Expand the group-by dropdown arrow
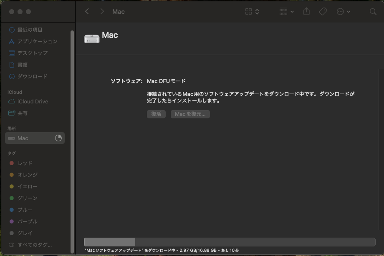Viewport: 384px width, 256px height. click(292, 12)
